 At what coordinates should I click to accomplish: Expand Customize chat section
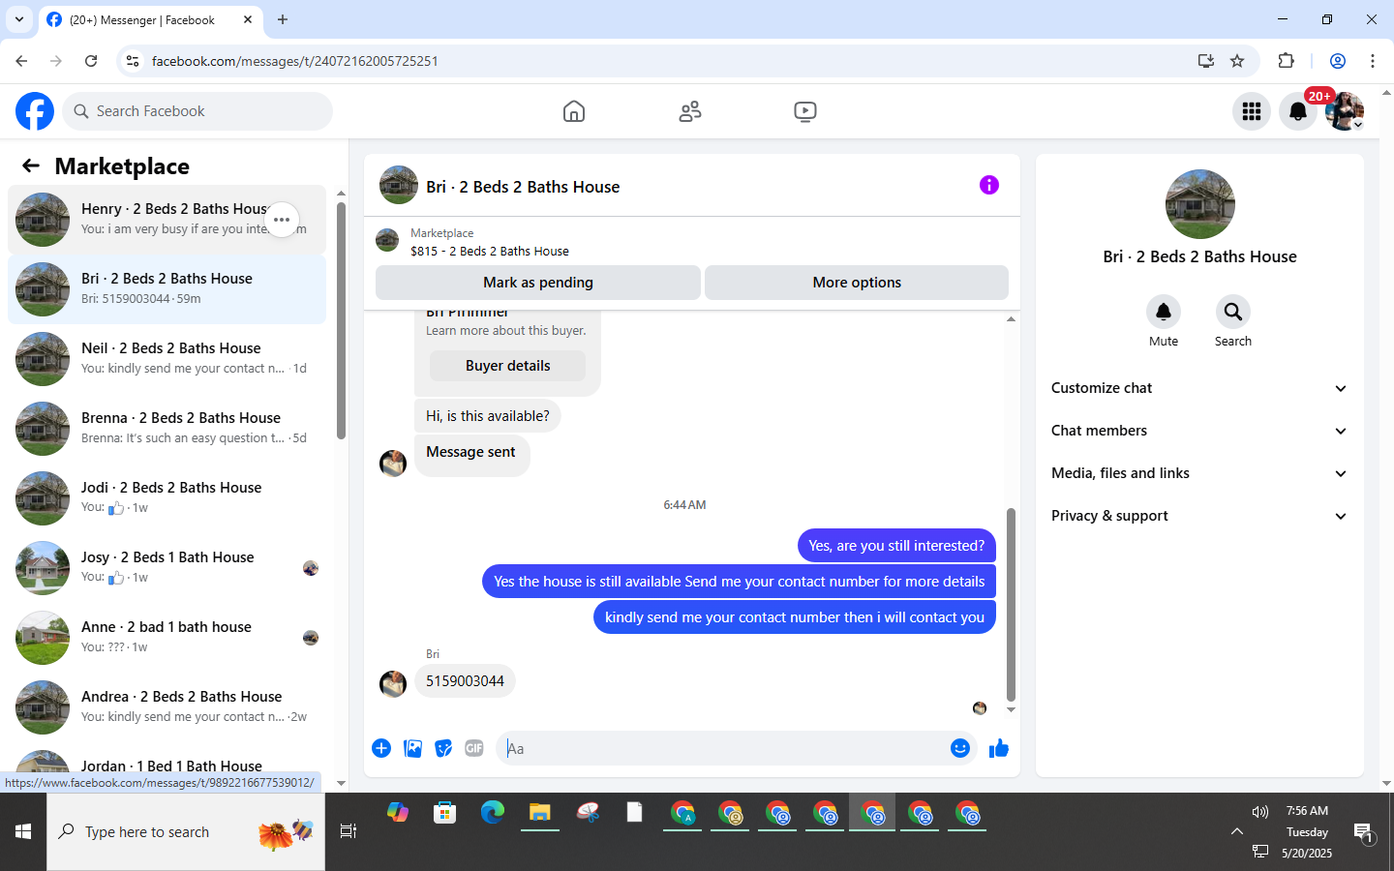1199,388
